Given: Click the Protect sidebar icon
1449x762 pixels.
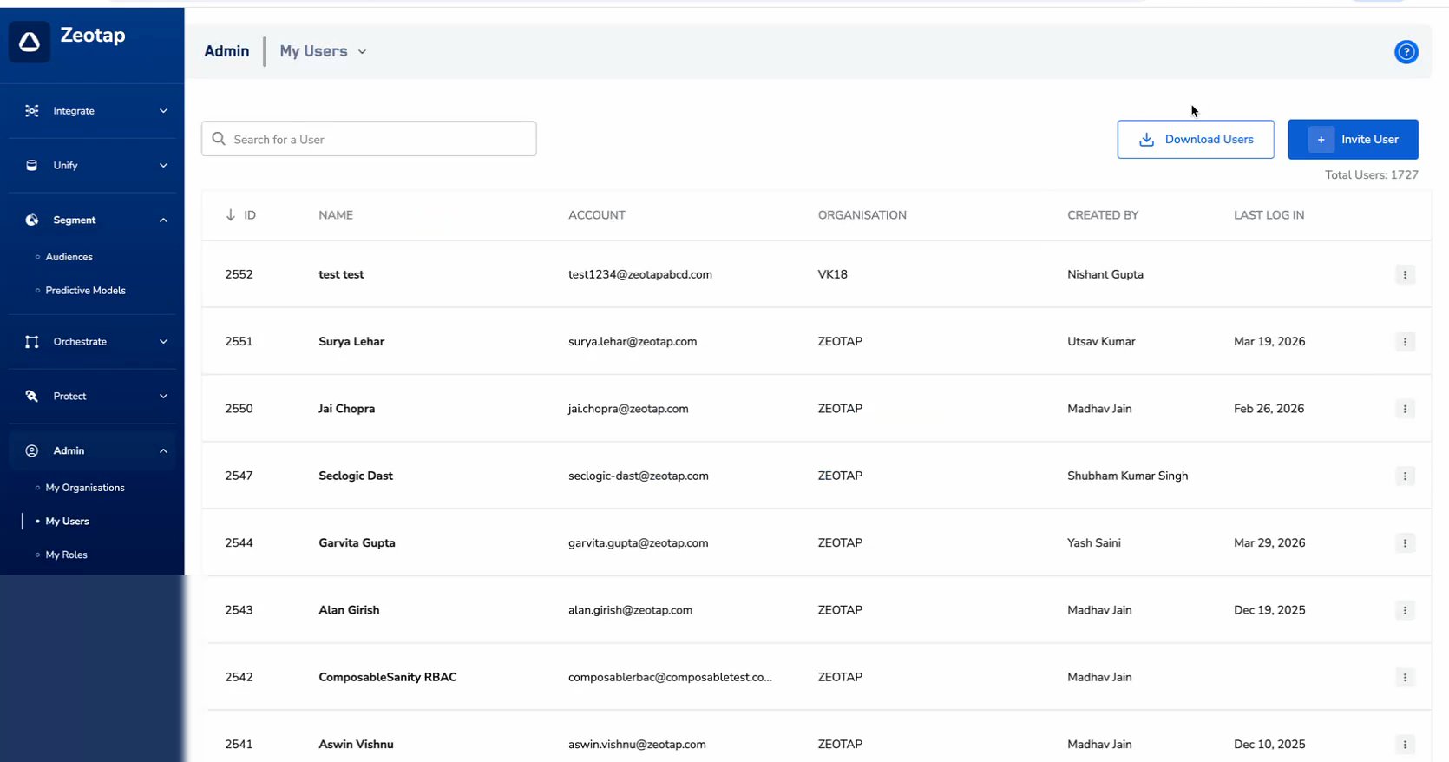Looking at the screenshot, I should click(32, 396).
